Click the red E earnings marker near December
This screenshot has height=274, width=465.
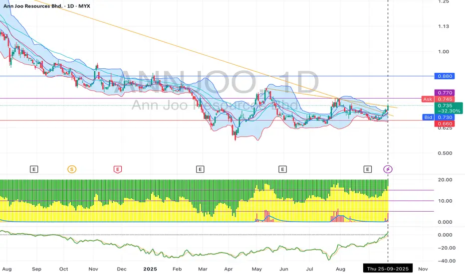pos(118,169)
